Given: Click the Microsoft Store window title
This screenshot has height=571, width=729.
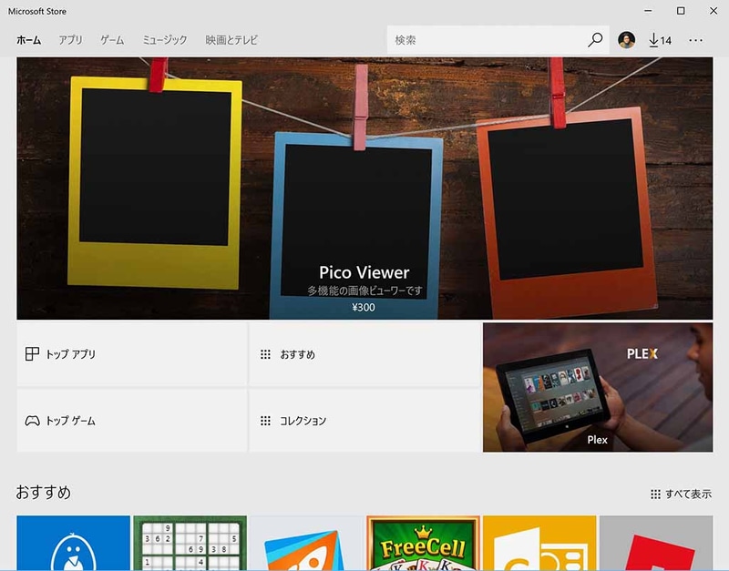Looking at the screenshot, I should [37, 11].
